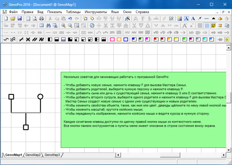Click horizontal scrollbar left arrow

[118, 155]
